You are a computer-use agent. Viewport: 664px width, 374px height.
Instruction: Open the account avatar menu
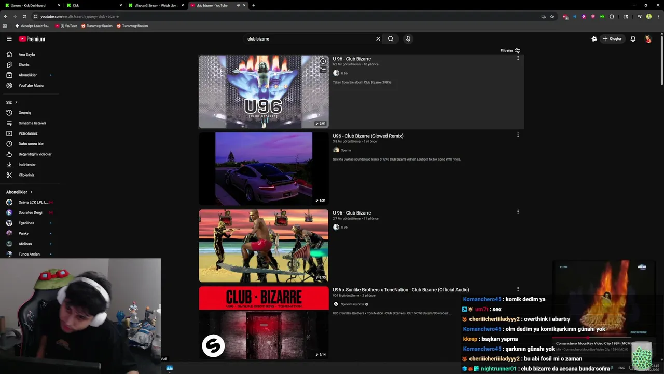[x=648, y=39]
